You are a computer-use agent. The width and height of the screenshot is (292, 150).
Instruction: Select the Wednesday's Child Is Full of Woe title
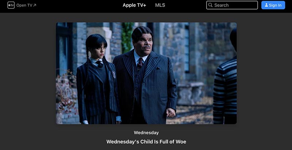coord(146,142)
